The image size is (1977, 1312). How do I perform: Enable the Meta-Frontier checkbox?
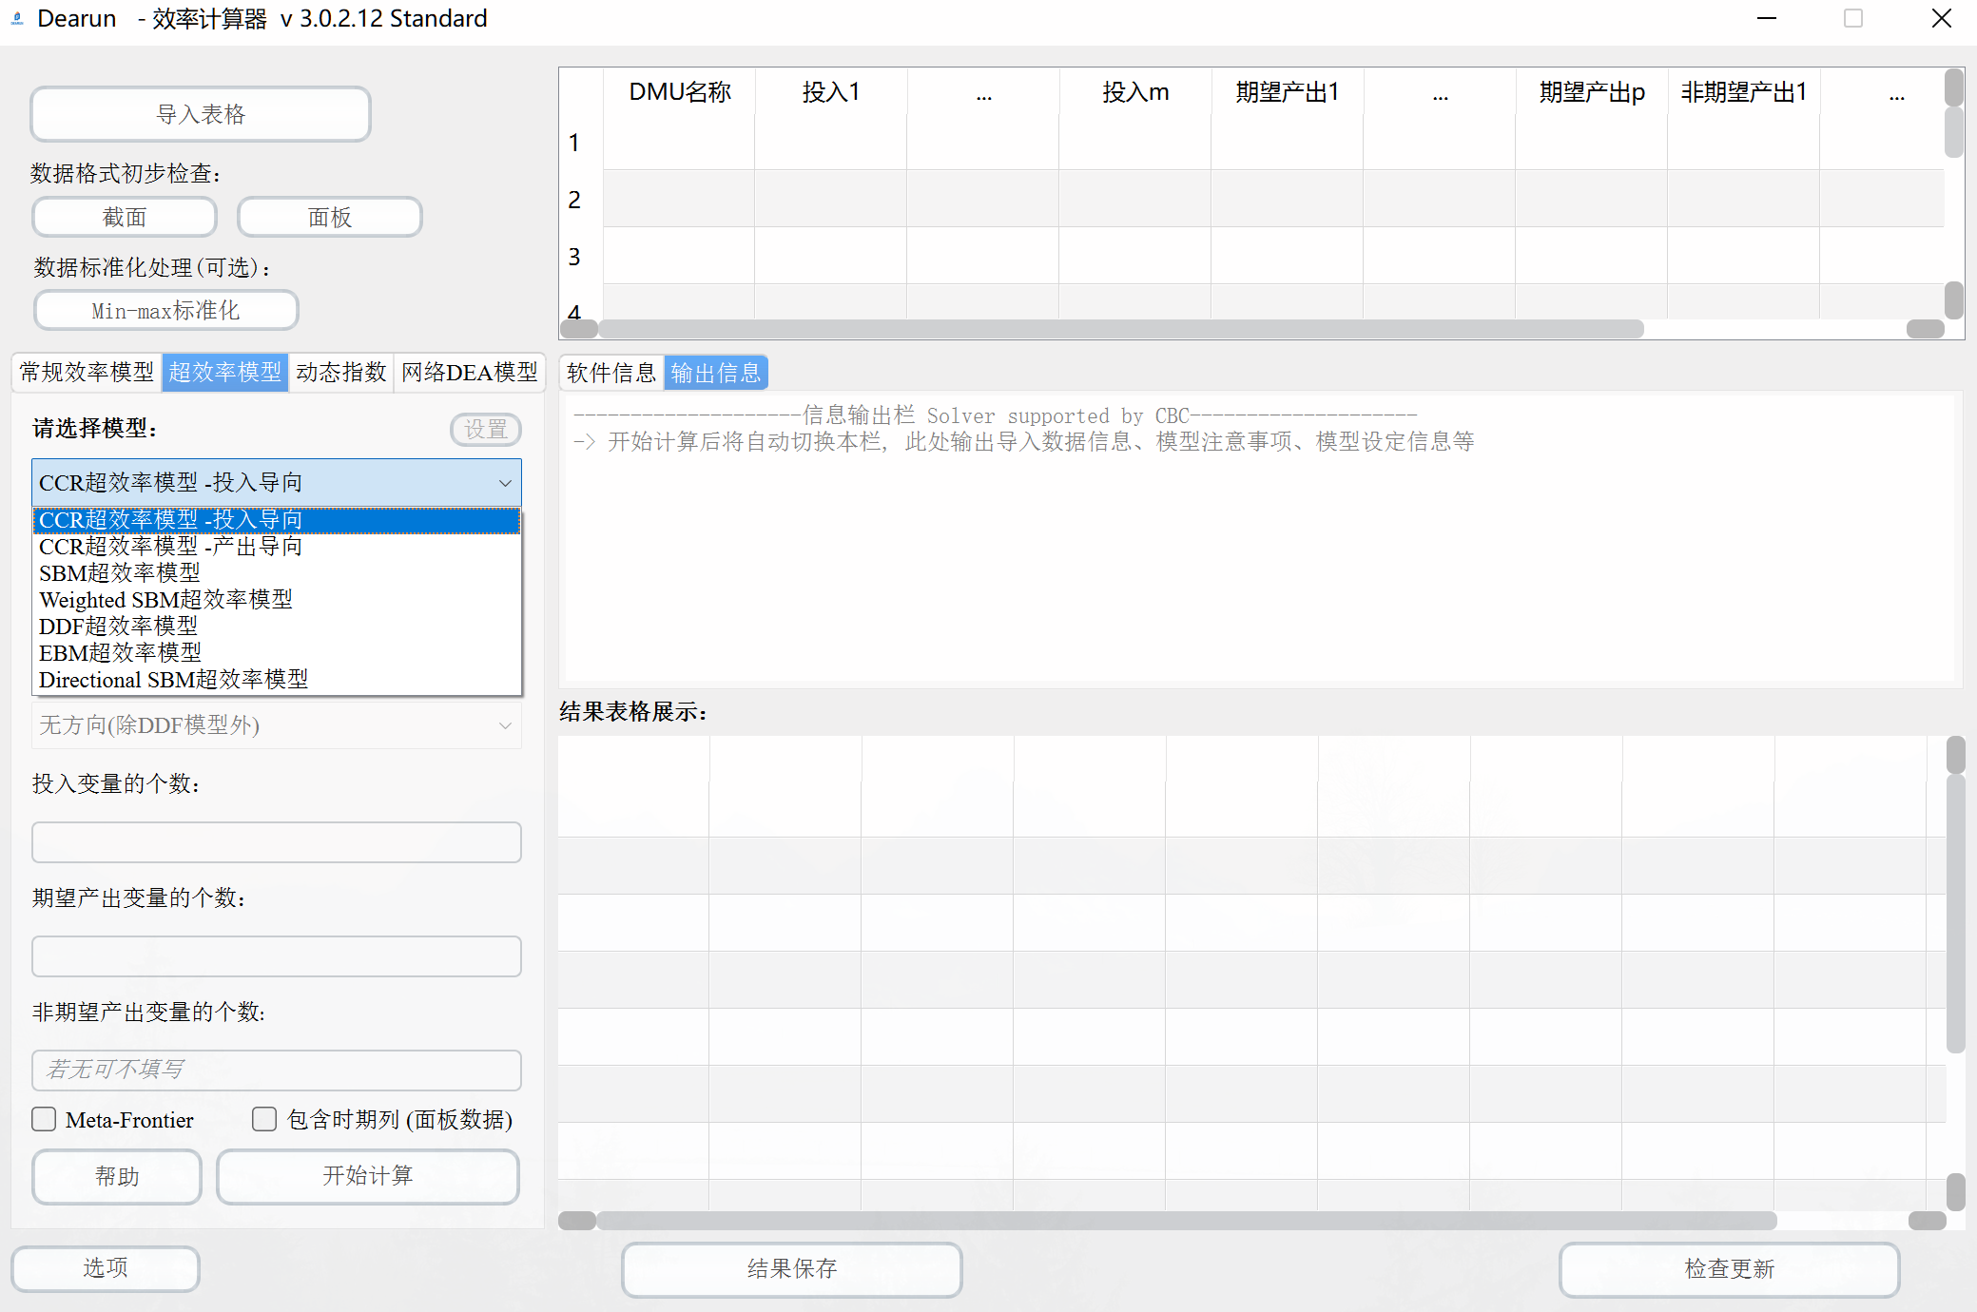pos(44,1119)
